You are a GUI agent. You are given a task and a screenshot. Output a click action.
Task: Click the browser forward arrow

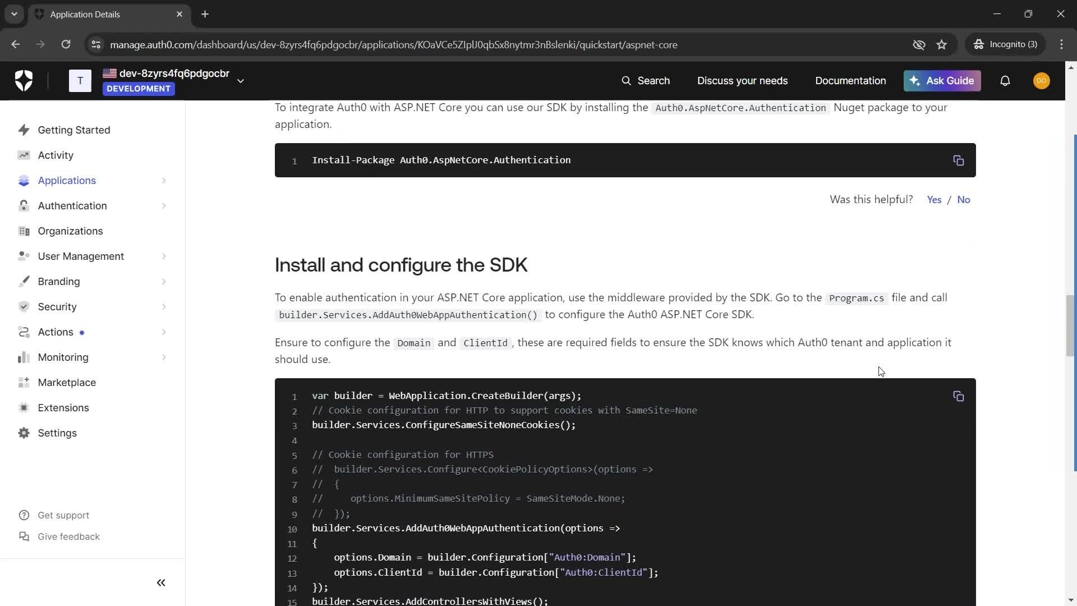point(40,44)
